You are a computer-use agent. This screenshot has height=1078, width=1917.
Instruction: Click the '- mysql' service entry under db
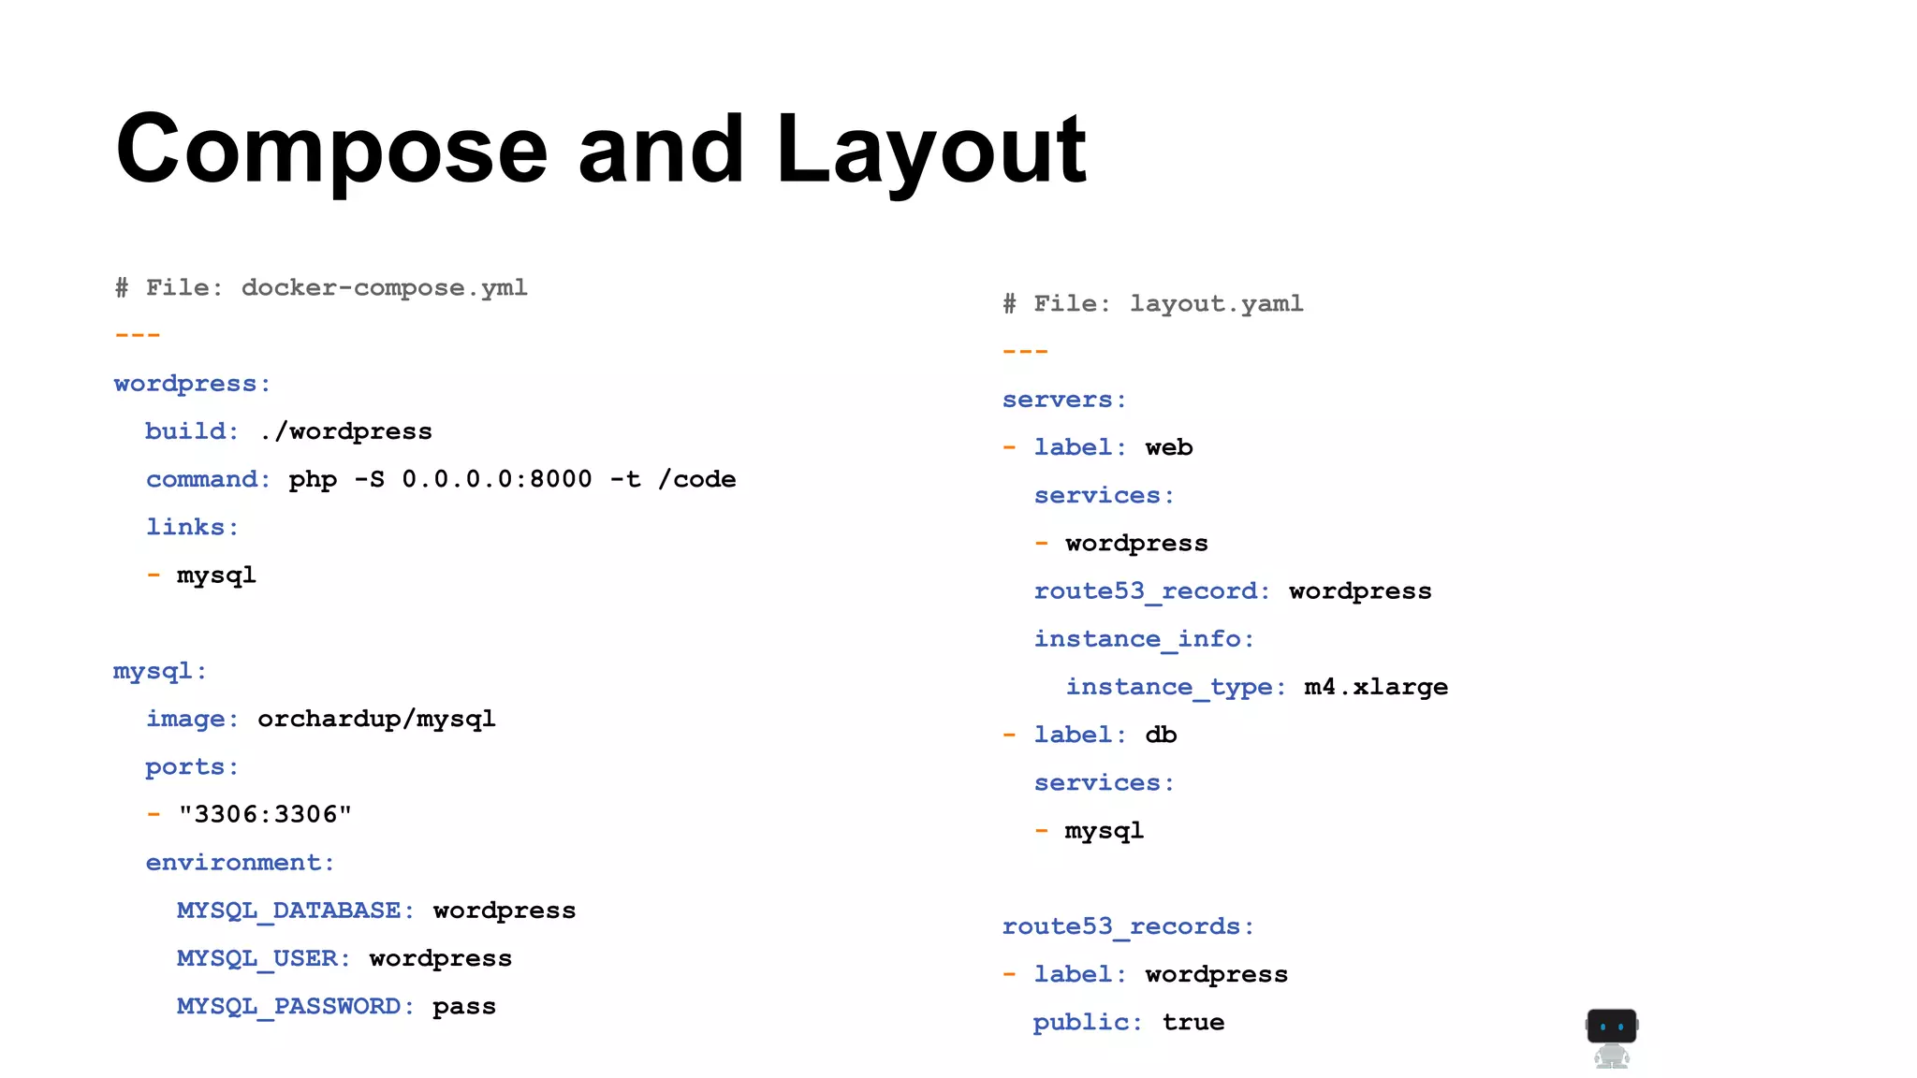pos(1089,830)
